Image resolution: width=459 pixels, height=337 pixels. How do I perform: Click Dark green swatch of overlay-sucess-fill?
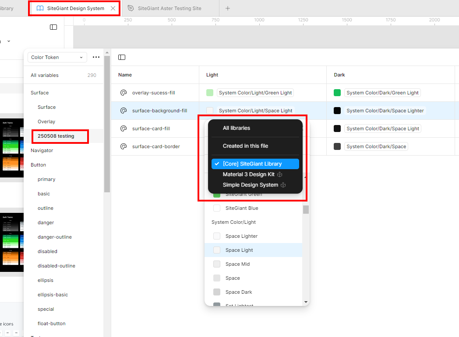click(x=337, y=93)
